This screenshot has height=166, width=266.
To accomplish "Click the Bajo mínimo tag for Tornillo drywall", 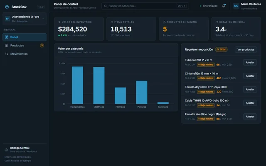I will coord(206,92).
